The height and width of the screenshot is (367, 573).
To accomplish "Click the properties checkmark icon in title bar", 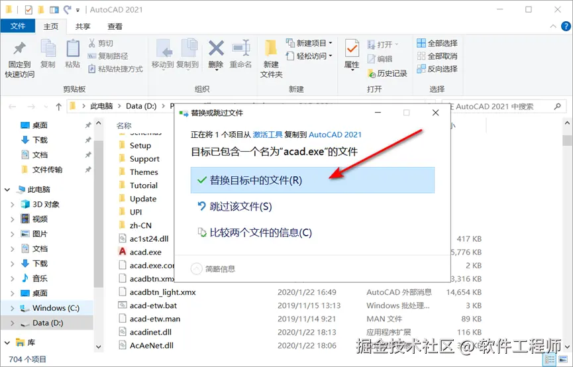I will (28, 9).
